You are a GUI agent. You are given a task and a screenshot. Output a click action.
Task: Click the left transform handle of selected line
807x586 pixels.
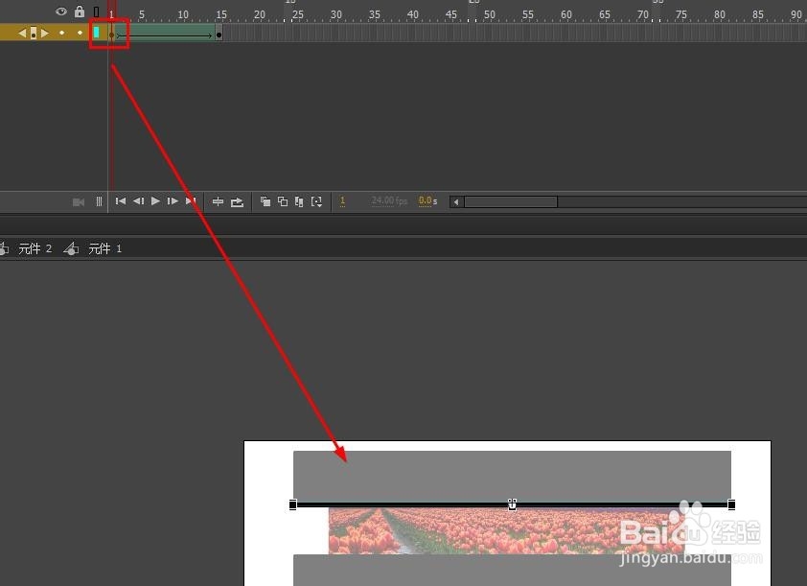point(293,504)
